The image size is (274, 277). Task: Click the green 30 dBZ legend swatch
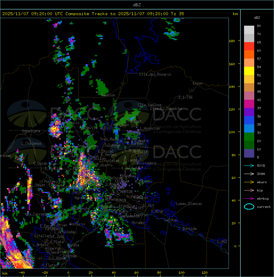pos(249,137)
